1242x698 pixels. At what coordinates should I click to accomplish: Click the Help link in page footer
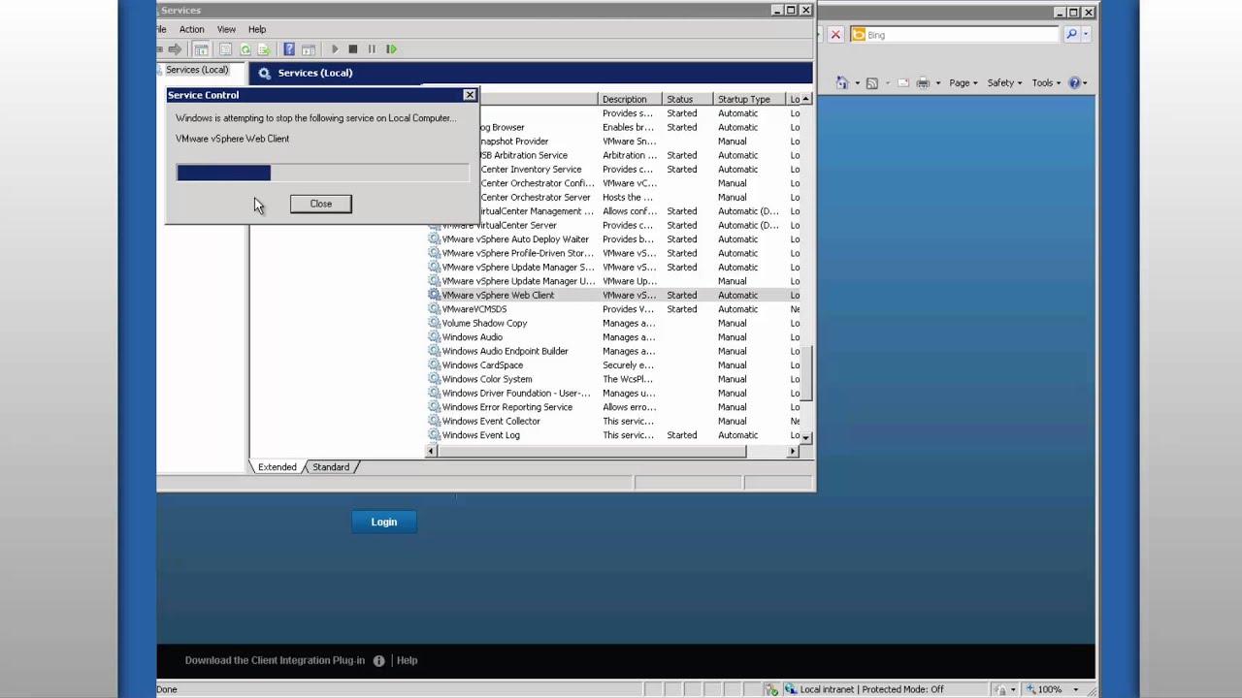(407, 660)
